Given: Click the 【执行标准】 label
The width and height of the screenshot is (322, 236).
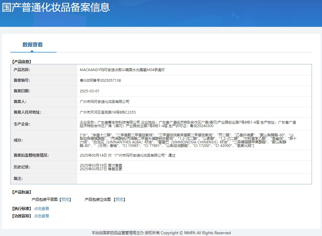Looking at the screenshot, I should point(22,209).
